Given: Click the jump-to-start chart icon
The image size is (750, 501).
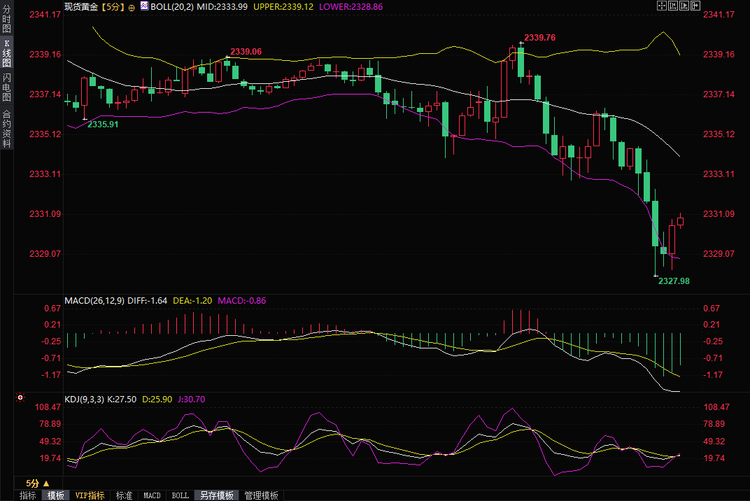Looking at the screenshot, I should [x=672, y=6].
